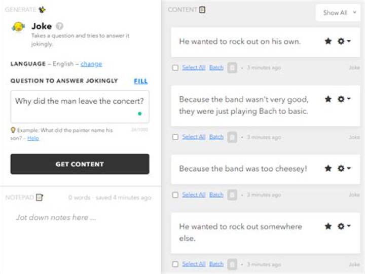Click the FILL link
This screenshot has width=365, height=274.
[x=141, y=81]
